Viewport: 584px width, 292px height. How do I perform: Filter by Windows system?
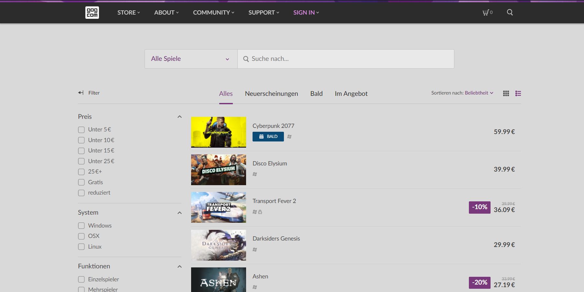pos(81,226)
